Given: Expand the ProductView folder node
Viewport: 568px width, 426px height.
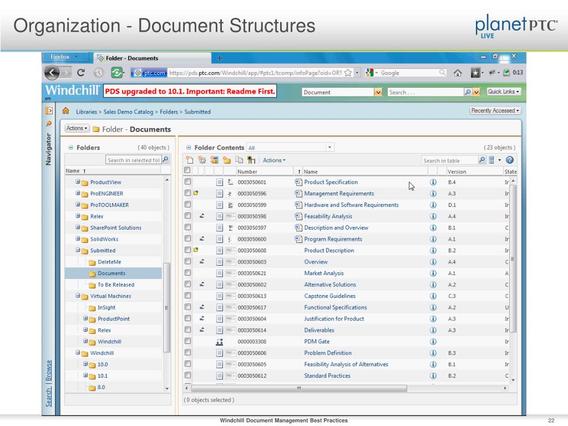Looking at the screenshot, I should point(78,182).
